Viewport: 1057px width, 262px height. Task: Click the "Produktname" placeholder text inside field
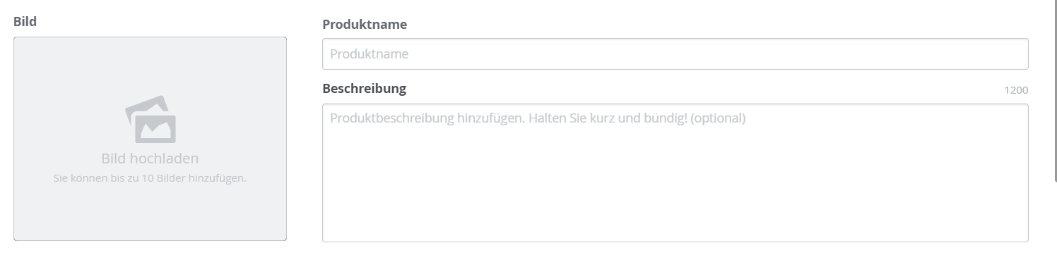pyautogui.click(x=369, y=54)
